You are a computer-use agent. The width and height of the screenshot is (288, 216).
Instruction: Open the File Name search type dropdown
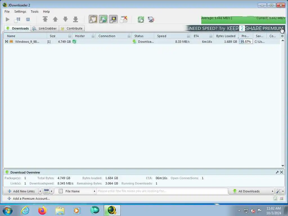75,191
